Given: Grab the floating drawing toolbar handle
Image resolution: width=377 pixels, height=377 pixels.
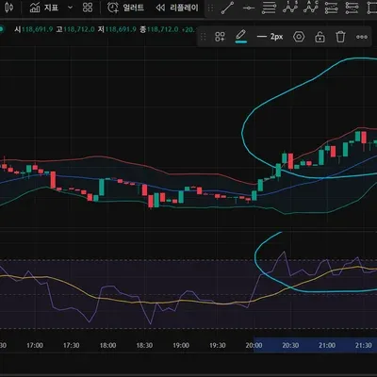Looking at the screenshot, I should point(203,37).
